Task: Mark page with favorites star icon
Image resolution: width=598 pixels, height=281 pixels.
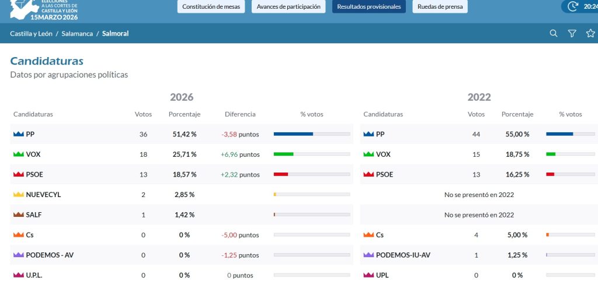Action: coord(590,33)
